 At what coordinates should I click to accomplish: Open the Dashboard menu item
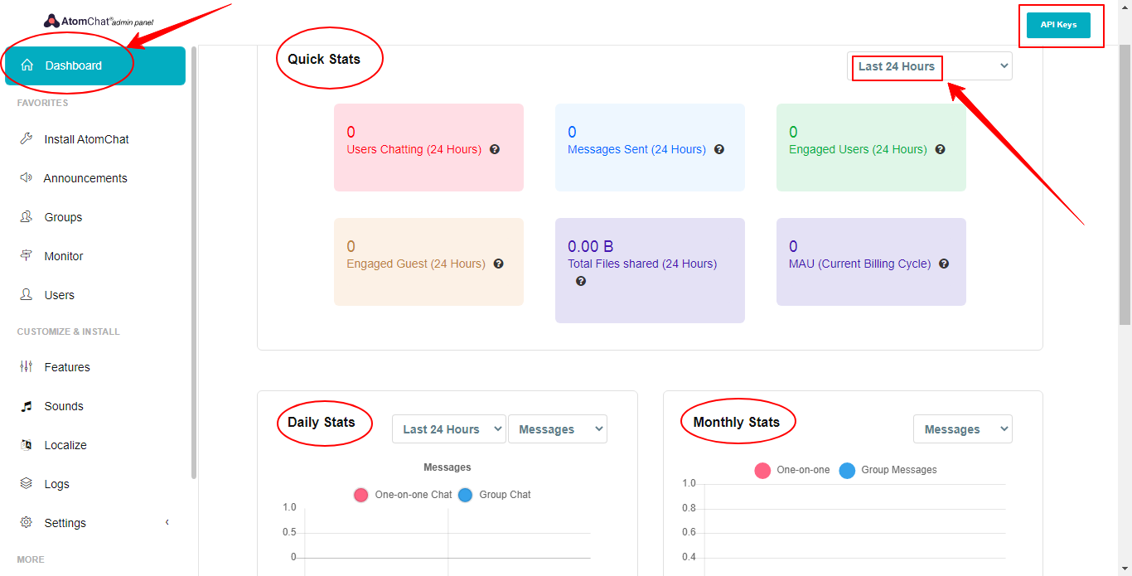click(95, 65)
